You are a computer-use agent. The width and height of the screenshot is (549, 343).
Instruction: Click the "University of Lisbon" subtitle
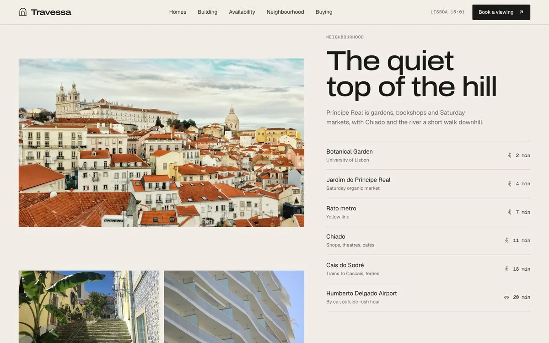[348, 160]
